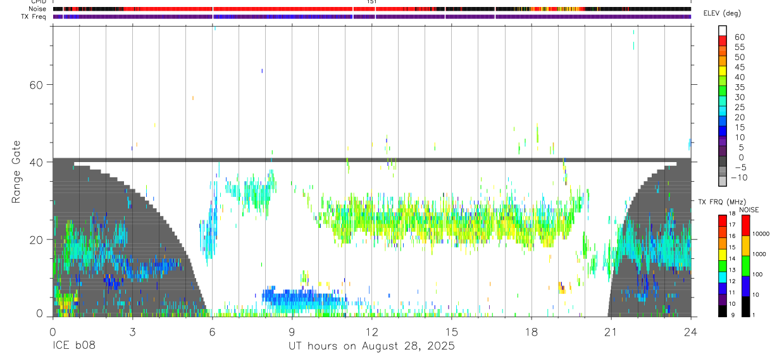Click ELEV legend value '35'

coord(739,87)
